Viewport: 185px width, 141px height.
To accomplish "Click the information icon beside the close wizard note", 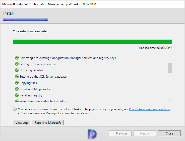I will [15, 109].
